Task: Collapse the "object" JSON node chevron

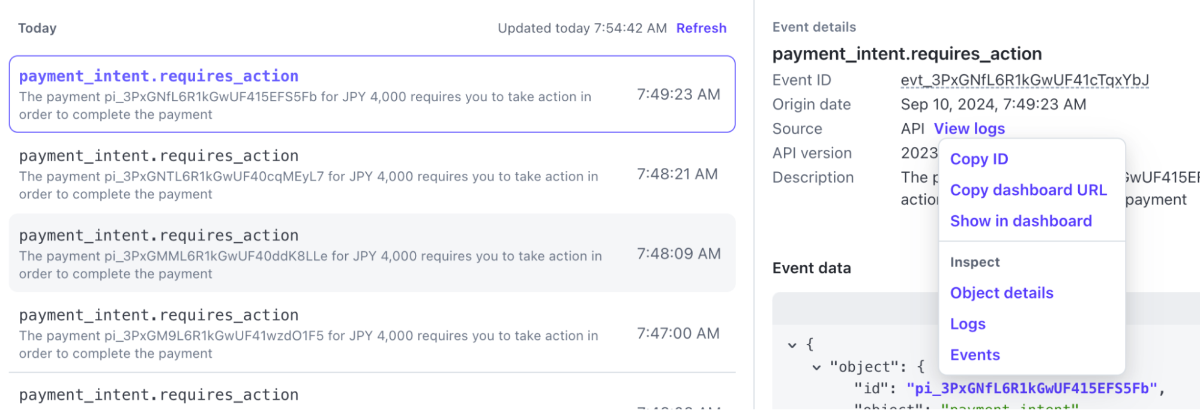Action: click(x=816, y=367)
